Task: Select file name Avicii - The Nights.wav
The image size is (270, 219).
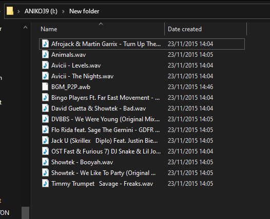Action: [82, 76]
